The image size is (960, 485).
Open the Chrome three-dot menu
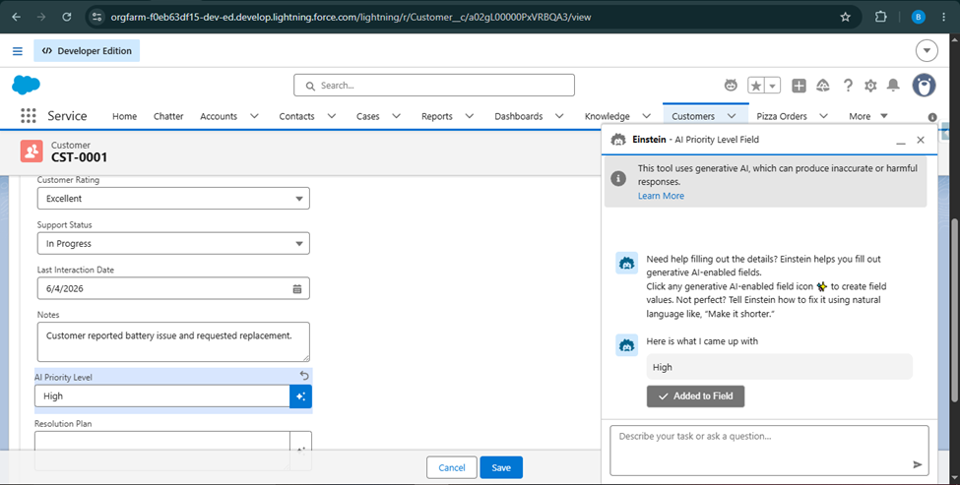943,17
